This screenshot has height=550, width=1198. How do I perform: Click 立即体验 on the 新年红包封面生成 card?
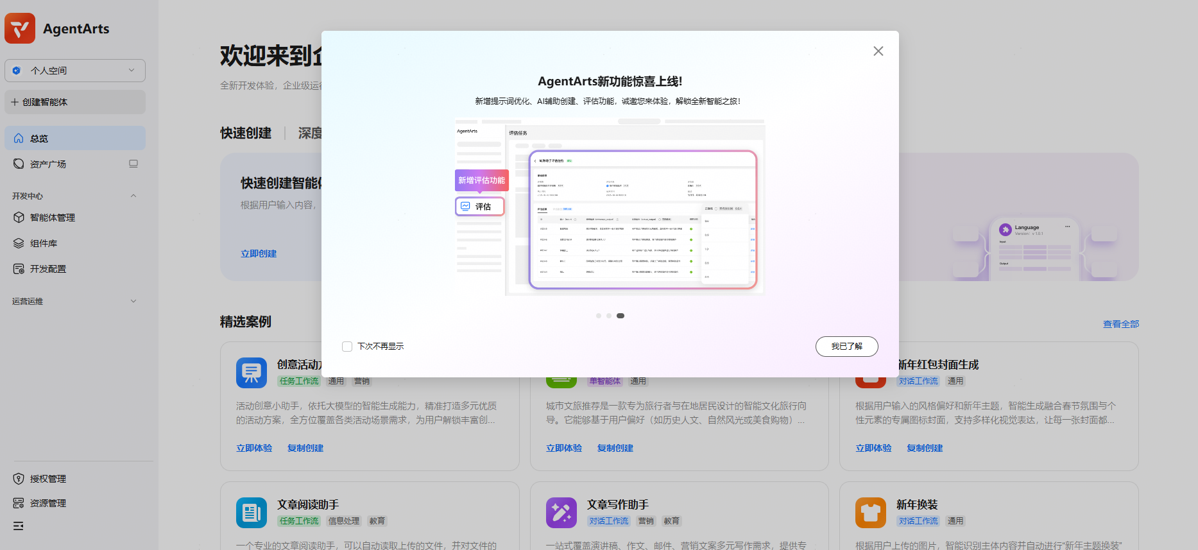pyautogui.click(x=873, y=448)
